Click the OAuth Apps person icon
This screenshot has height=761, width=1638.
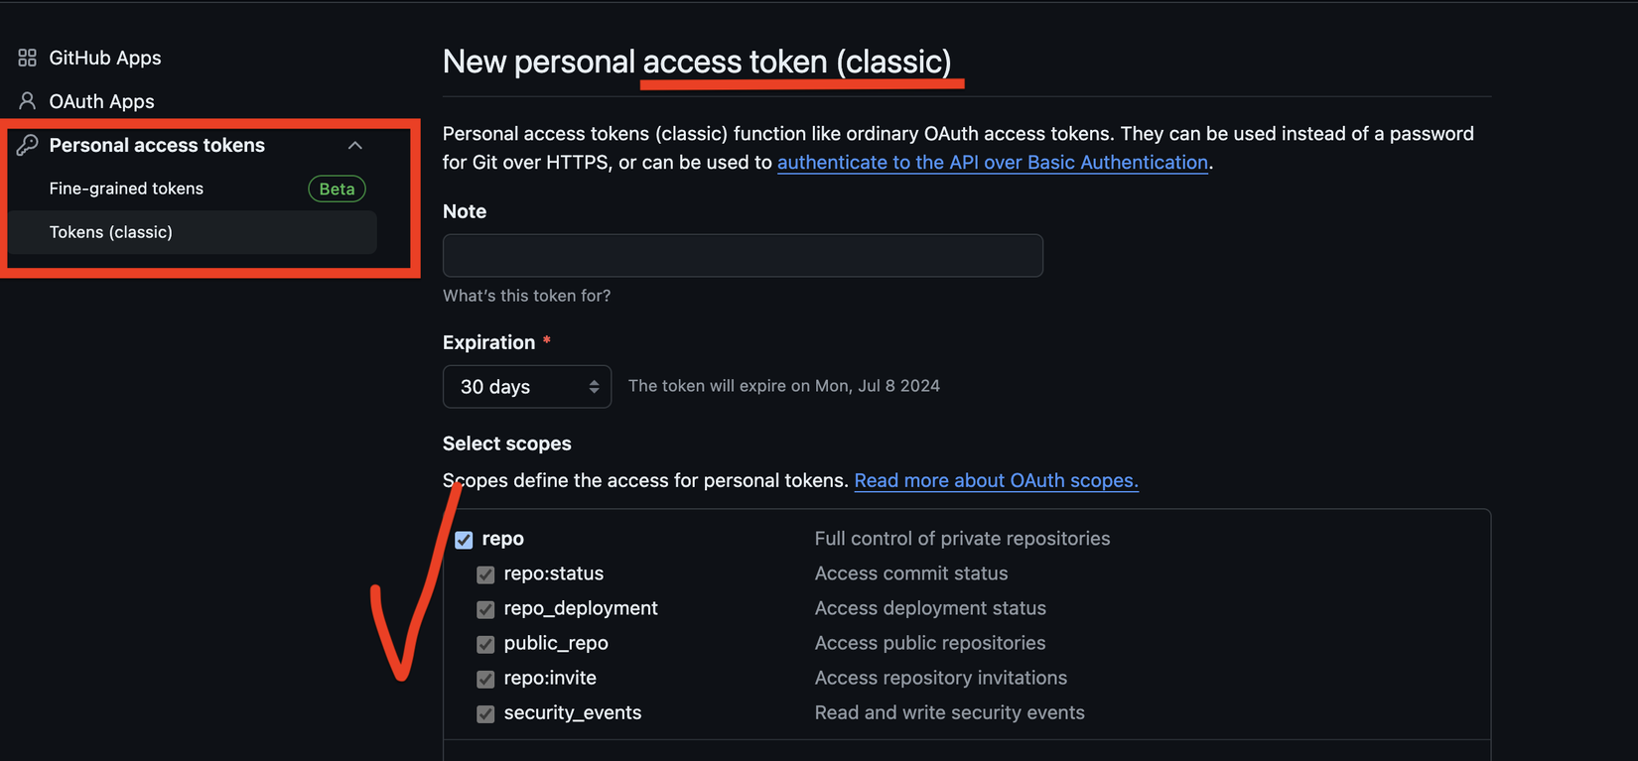tap(27, 101)
